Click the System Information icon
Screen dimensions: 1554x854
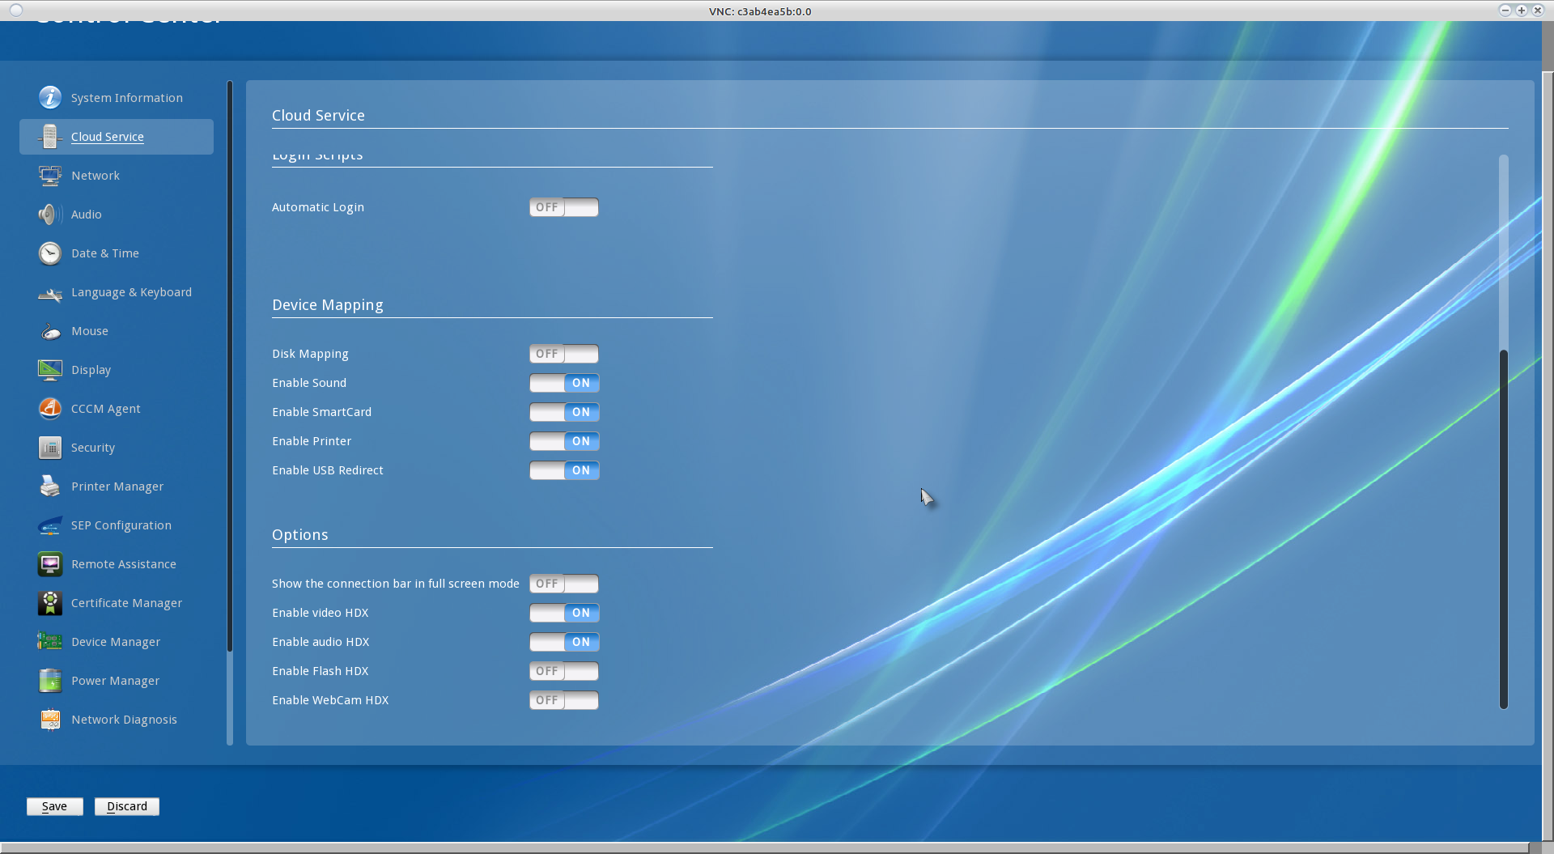(x=50, y=98)
